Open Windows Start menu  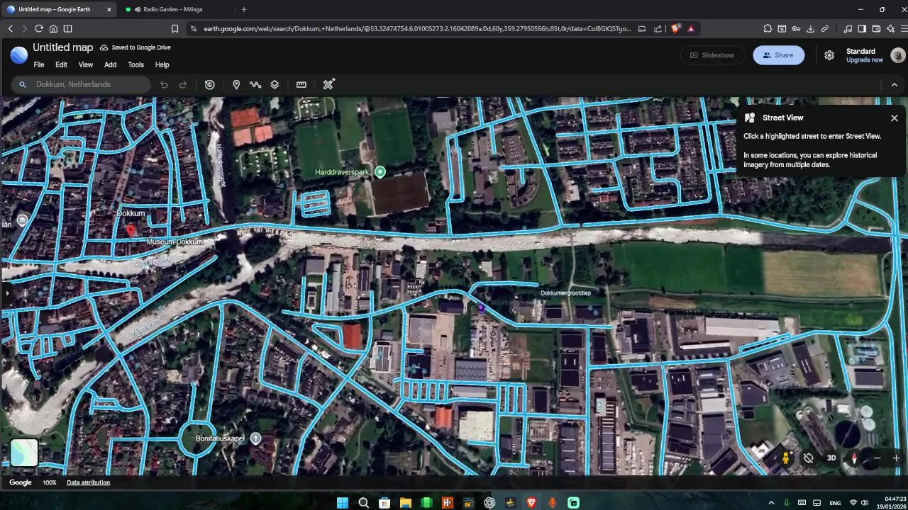pos(343,503)
